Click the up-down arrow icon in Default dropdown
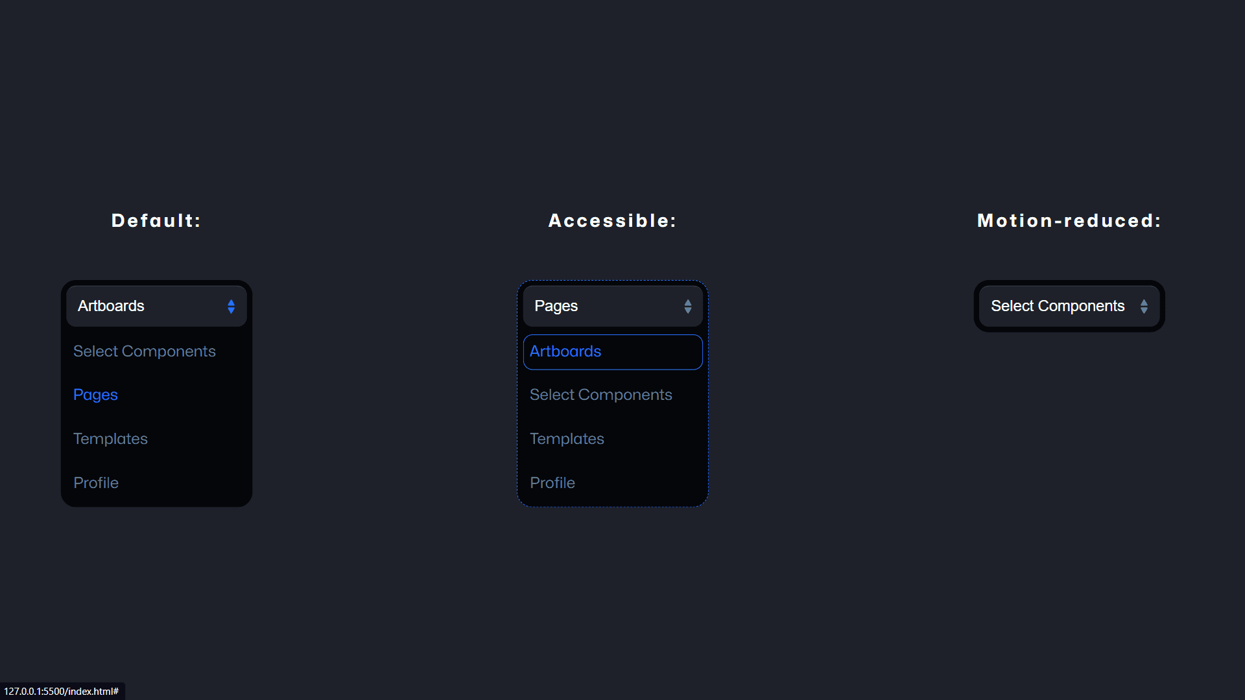1245x700 pixels. click(230, 306)
